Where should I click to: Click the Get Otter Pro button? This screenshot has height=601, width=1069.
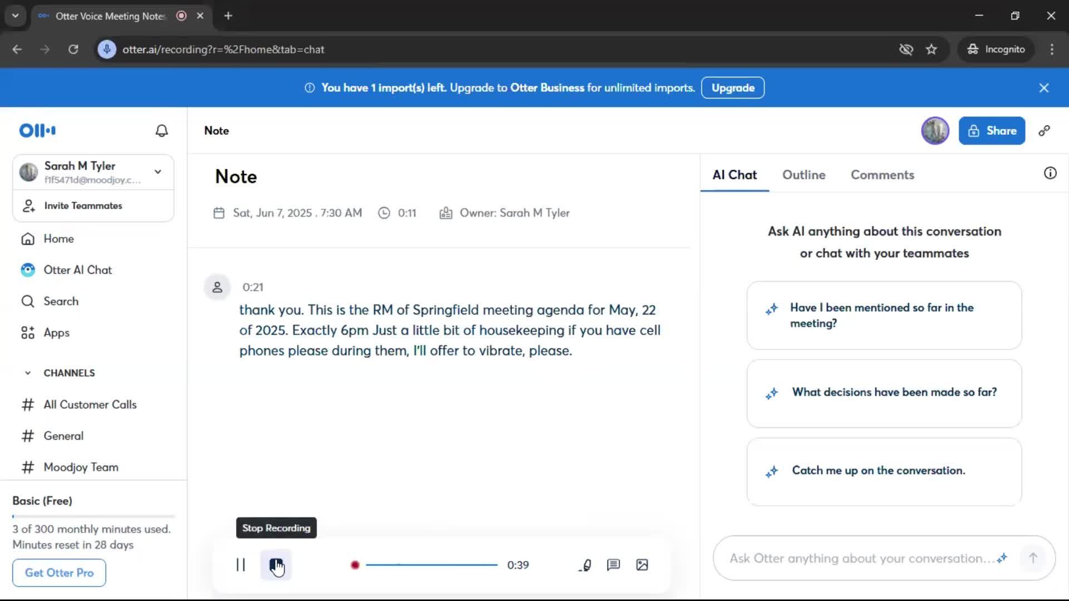click(x=59, y=573)
